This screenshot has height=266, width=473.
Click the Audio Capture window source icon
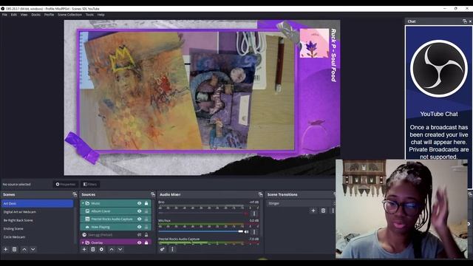point(87,219)
